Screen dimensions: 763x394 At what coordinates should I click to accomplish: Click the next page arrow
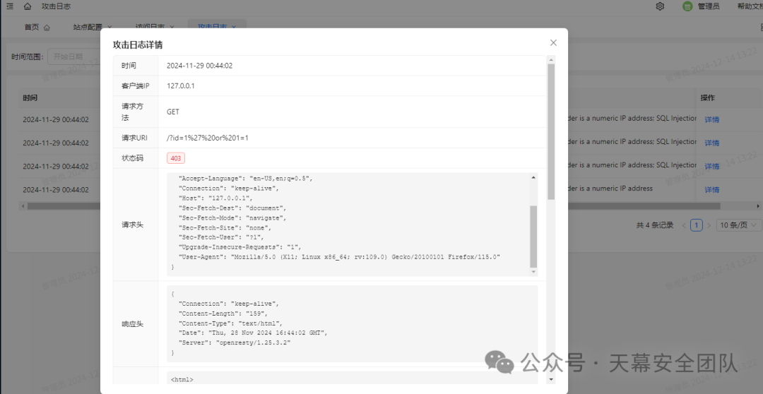709,225
